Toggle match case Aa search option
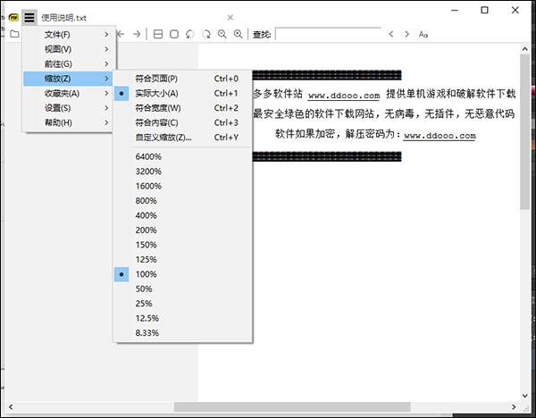This screenshot has width=536, height=418. click(423, 34)
